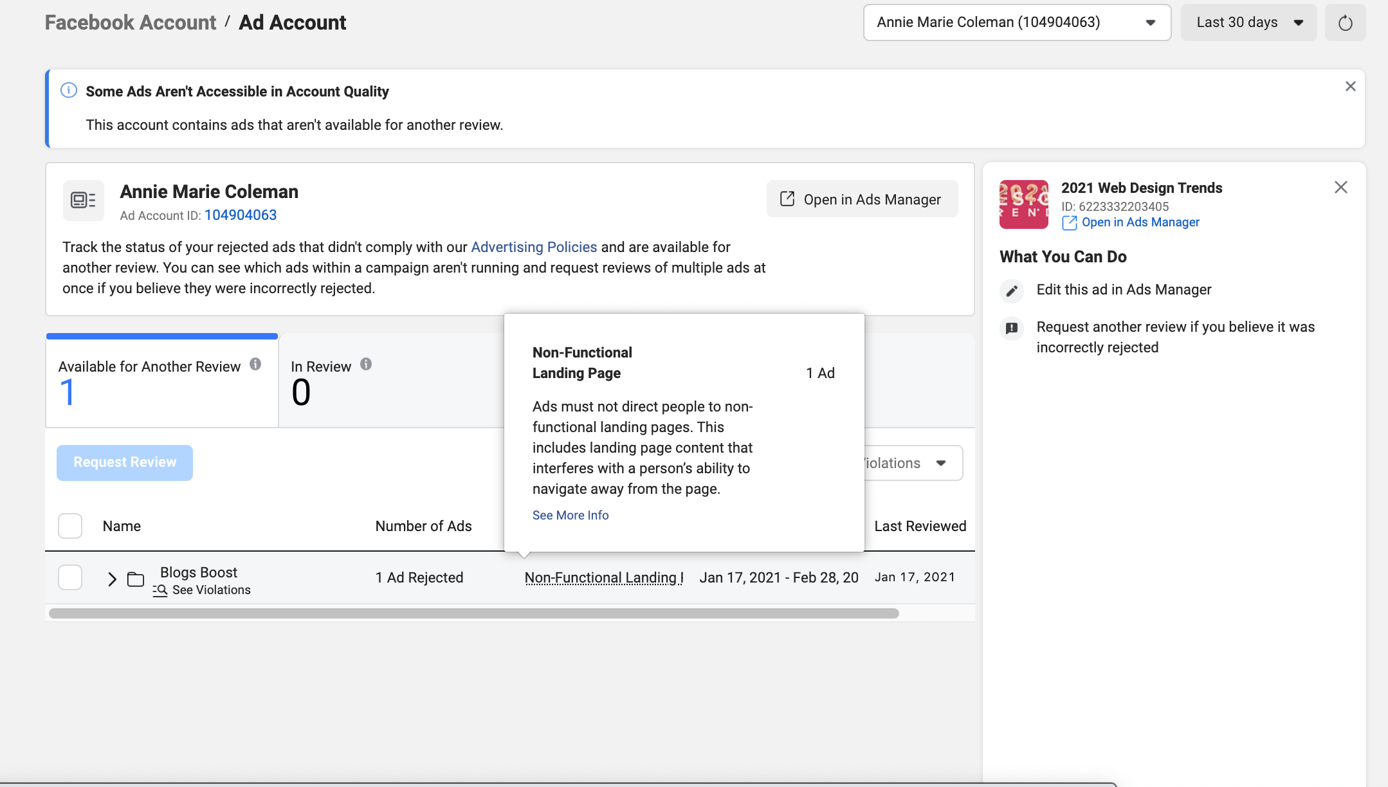This screenshot has width=1388, height=787.
Task: Click the pencil edit ad icon
Action: (1012, 291)
